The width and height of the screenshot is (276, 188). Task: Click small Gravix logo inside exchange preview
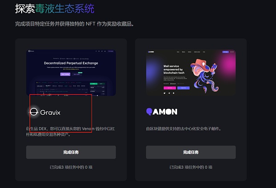point(31,51)
